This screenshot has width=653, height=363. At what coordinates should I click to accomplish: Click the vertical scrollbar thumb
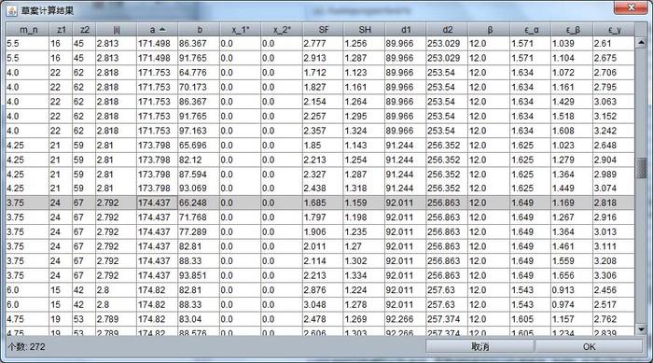tap(641, 168)
